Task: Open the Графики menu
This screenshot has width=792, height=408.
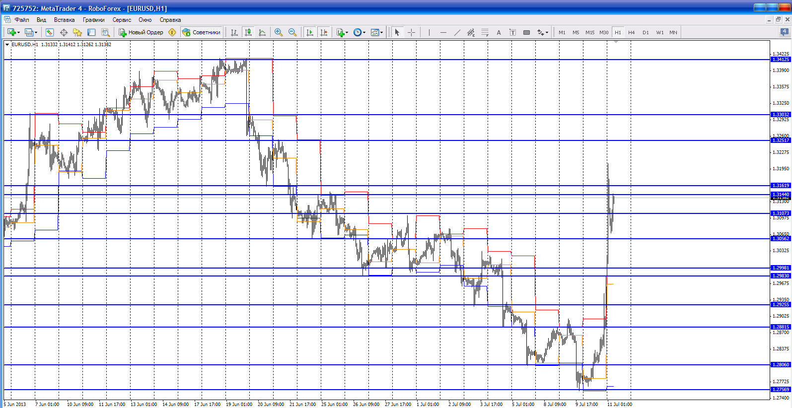Action: click(x=94, y=20)
